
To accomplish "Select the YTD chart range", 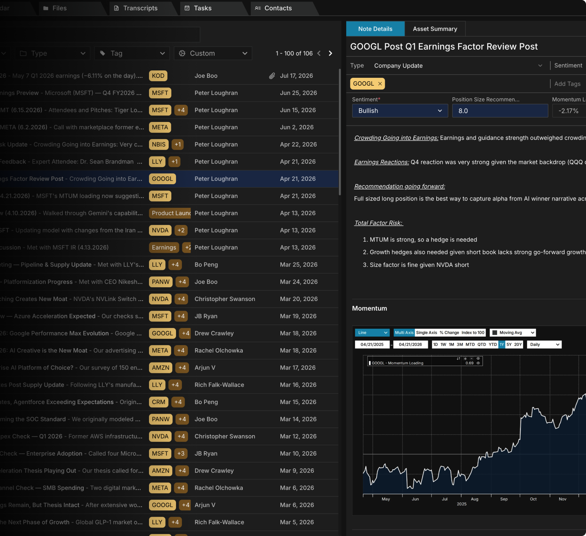I will pyautogui.click(x=493, y=344).
